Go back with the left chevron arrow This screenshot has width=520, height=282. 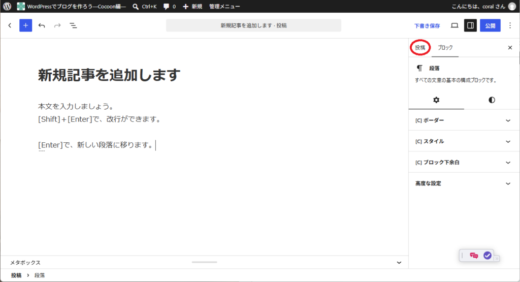coord(10,25)
